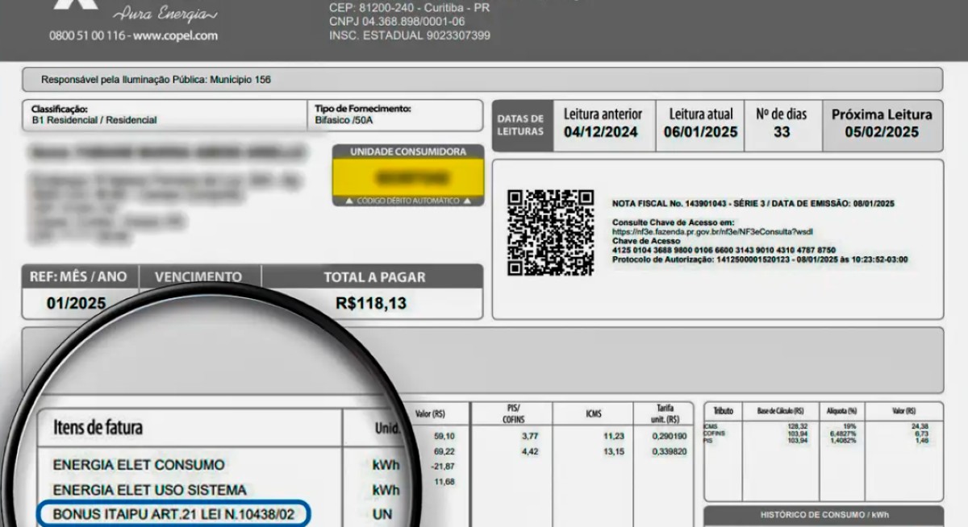Click 'B1 Residencial / Residencial' classification value
The height and width of the screenshot is (527, 968).
tap(94, 120)
